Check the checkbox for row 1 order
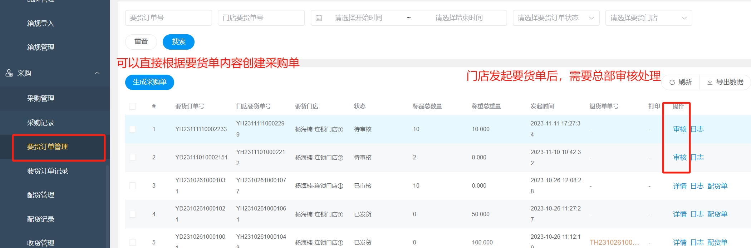Screen dimensions: 751x248 pyautogui.click(x=132, y=129)
